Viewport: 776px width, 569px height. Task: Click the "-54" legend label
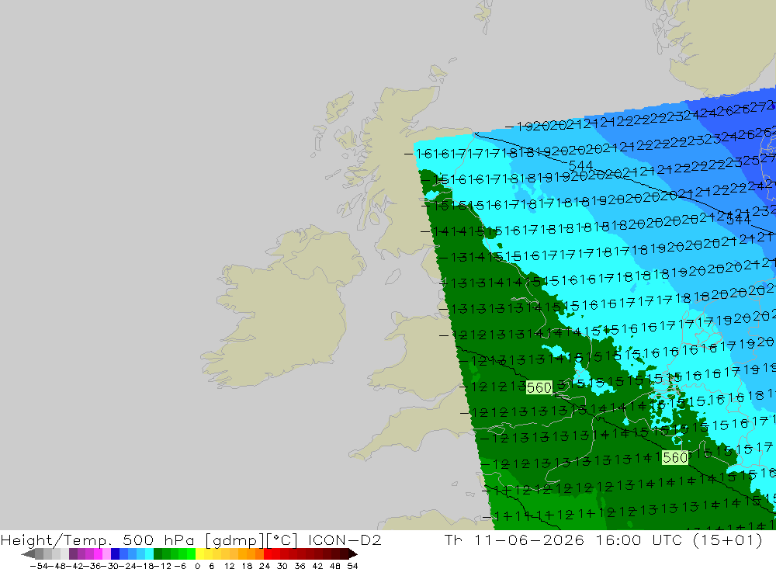point(39,566)
